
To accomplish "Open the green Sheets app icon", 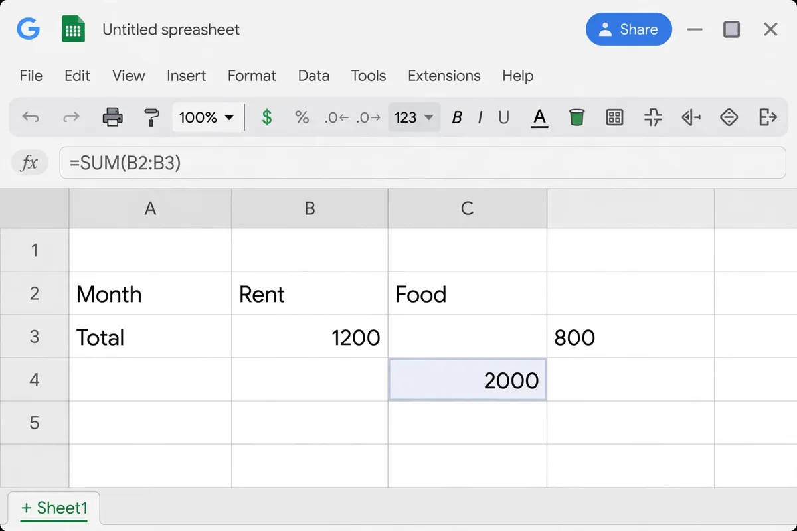I will tap(73, 29).
